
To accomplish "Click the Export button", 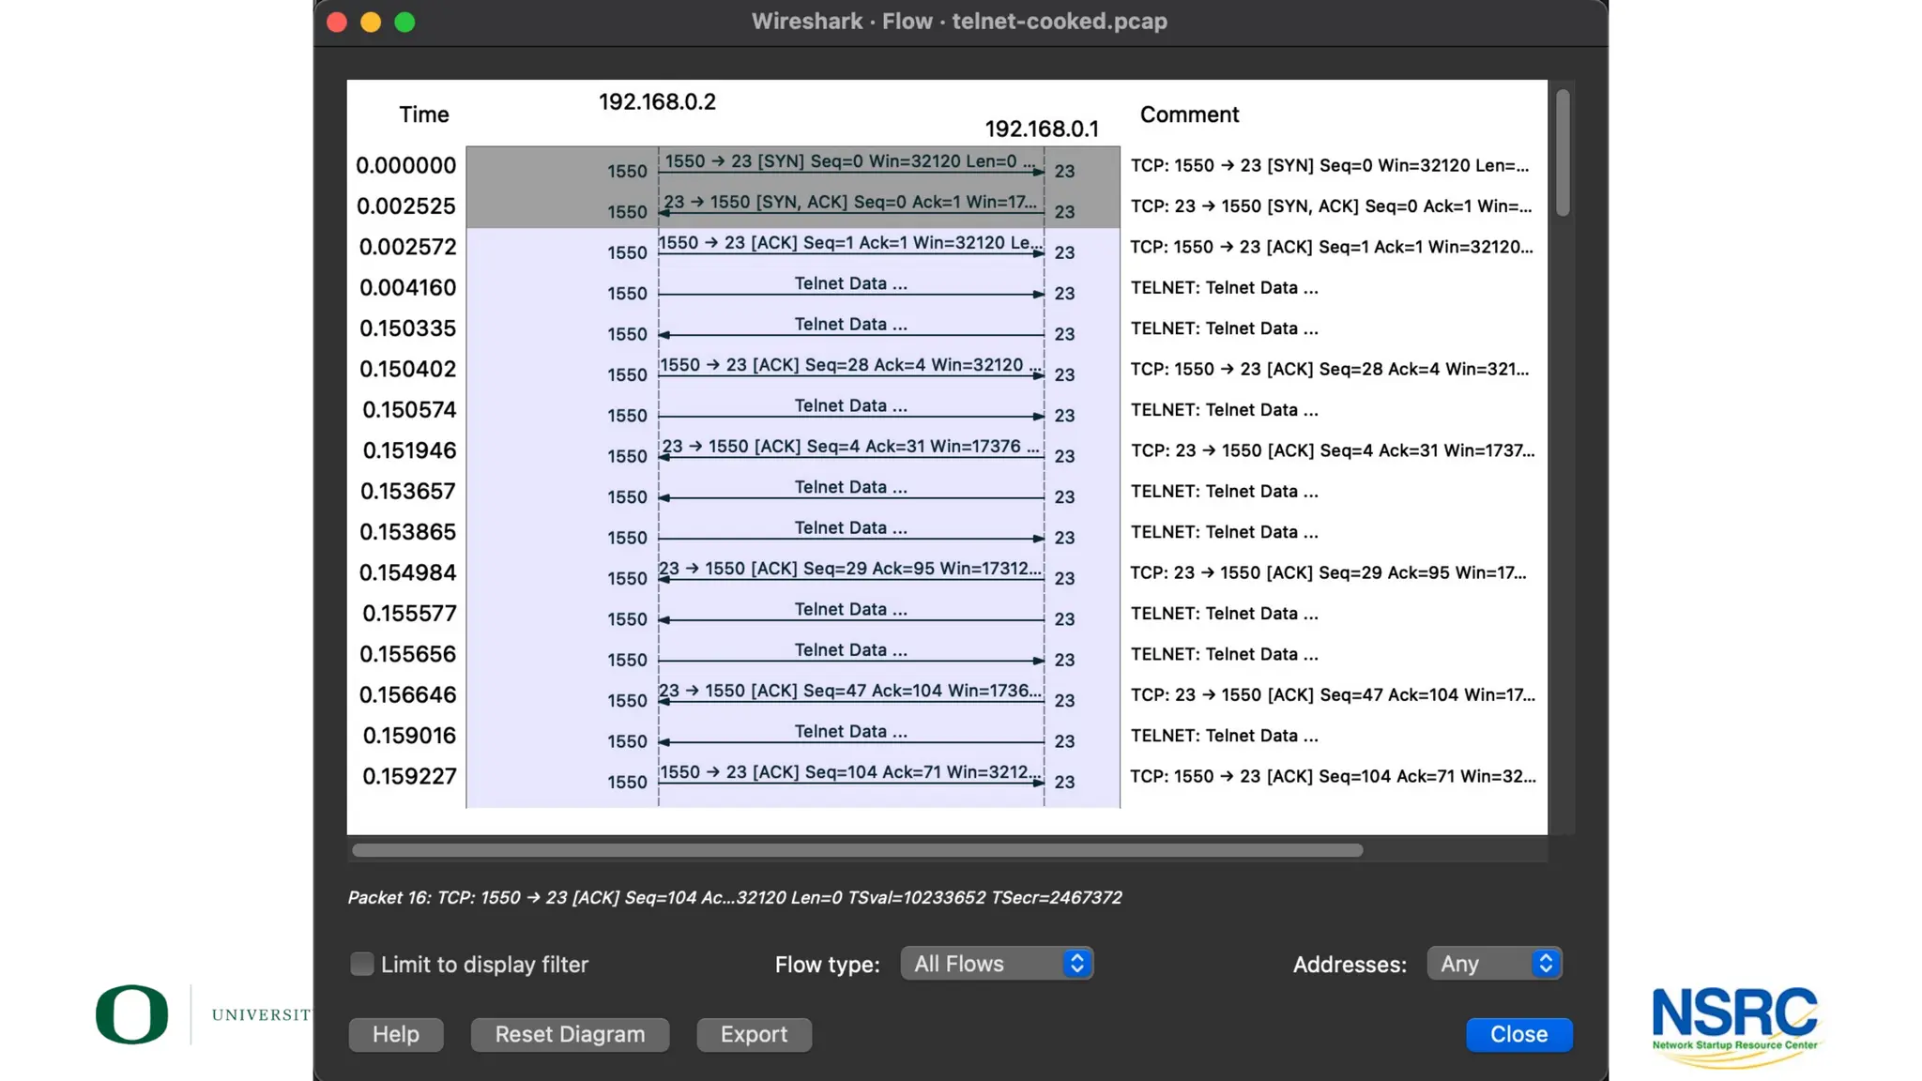I will point(754,1034).
